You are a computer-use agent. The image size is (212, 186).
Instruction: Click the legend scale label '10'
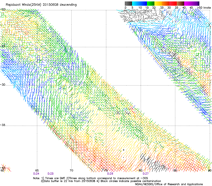140,8
